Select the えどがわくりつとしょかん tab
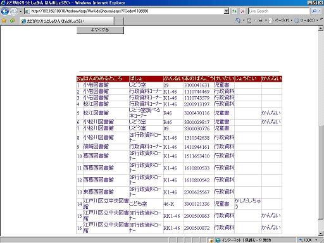 point(67,21)
